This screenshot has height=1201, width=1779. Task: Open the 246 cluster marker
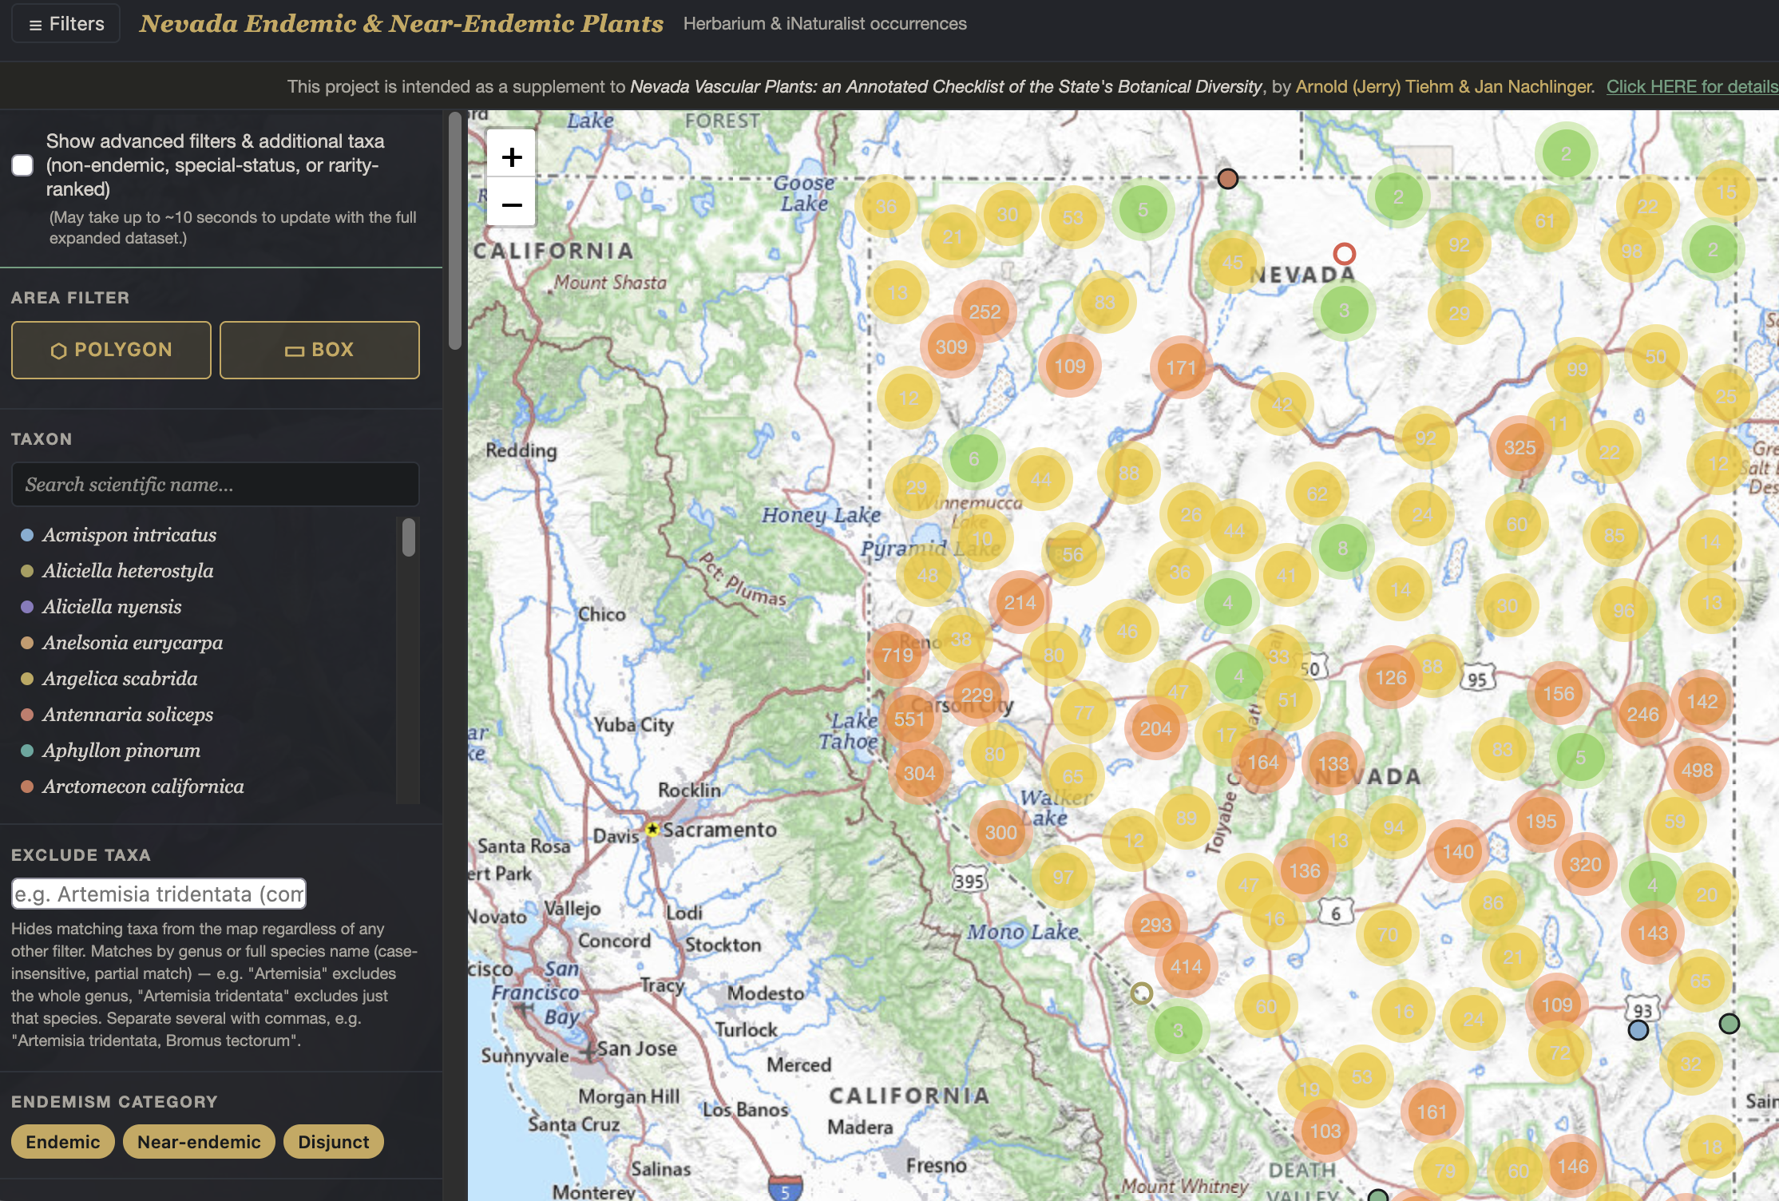[1642, 715]
